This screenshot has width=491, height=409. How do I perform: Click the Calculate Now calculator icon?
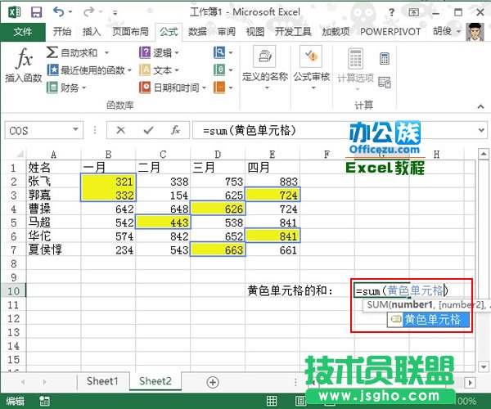(385, 59)
